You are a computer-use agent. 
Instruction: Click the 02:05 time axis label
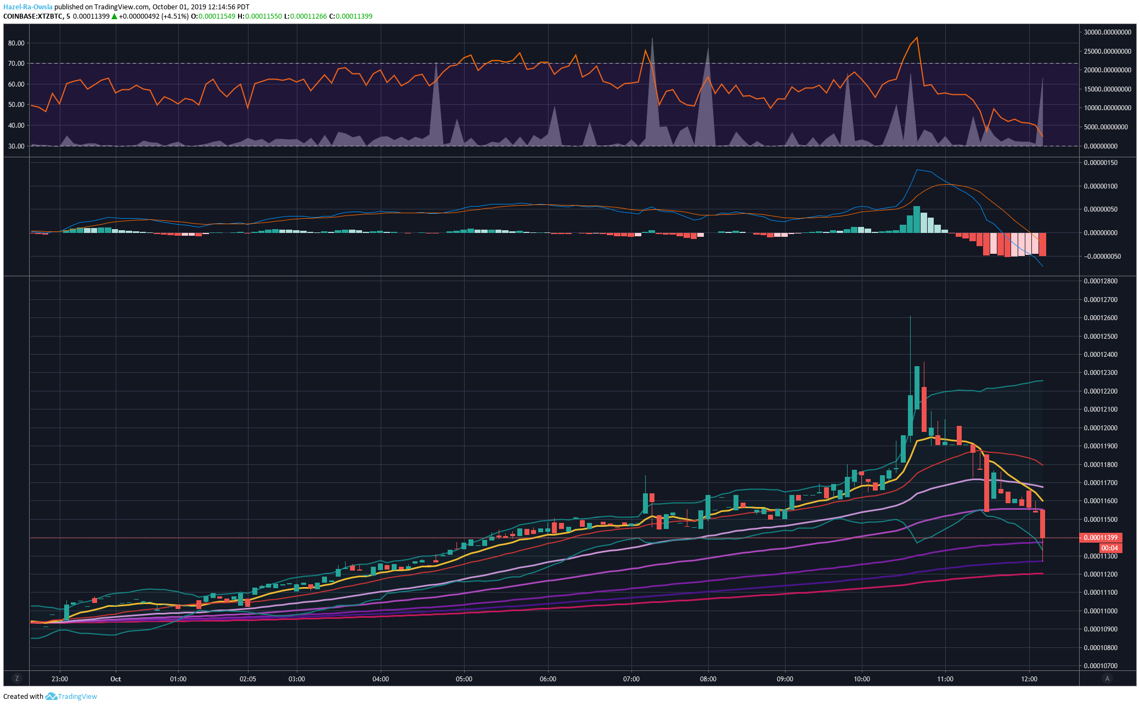coord(248,679)
